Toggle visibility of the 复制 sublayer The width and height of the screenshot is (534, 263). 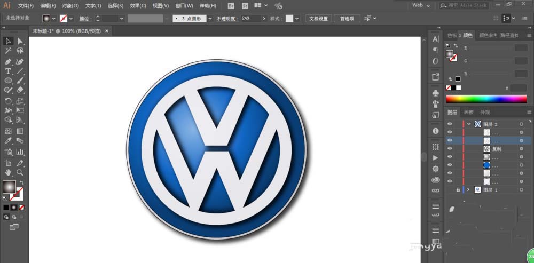(x=450, y=149)
